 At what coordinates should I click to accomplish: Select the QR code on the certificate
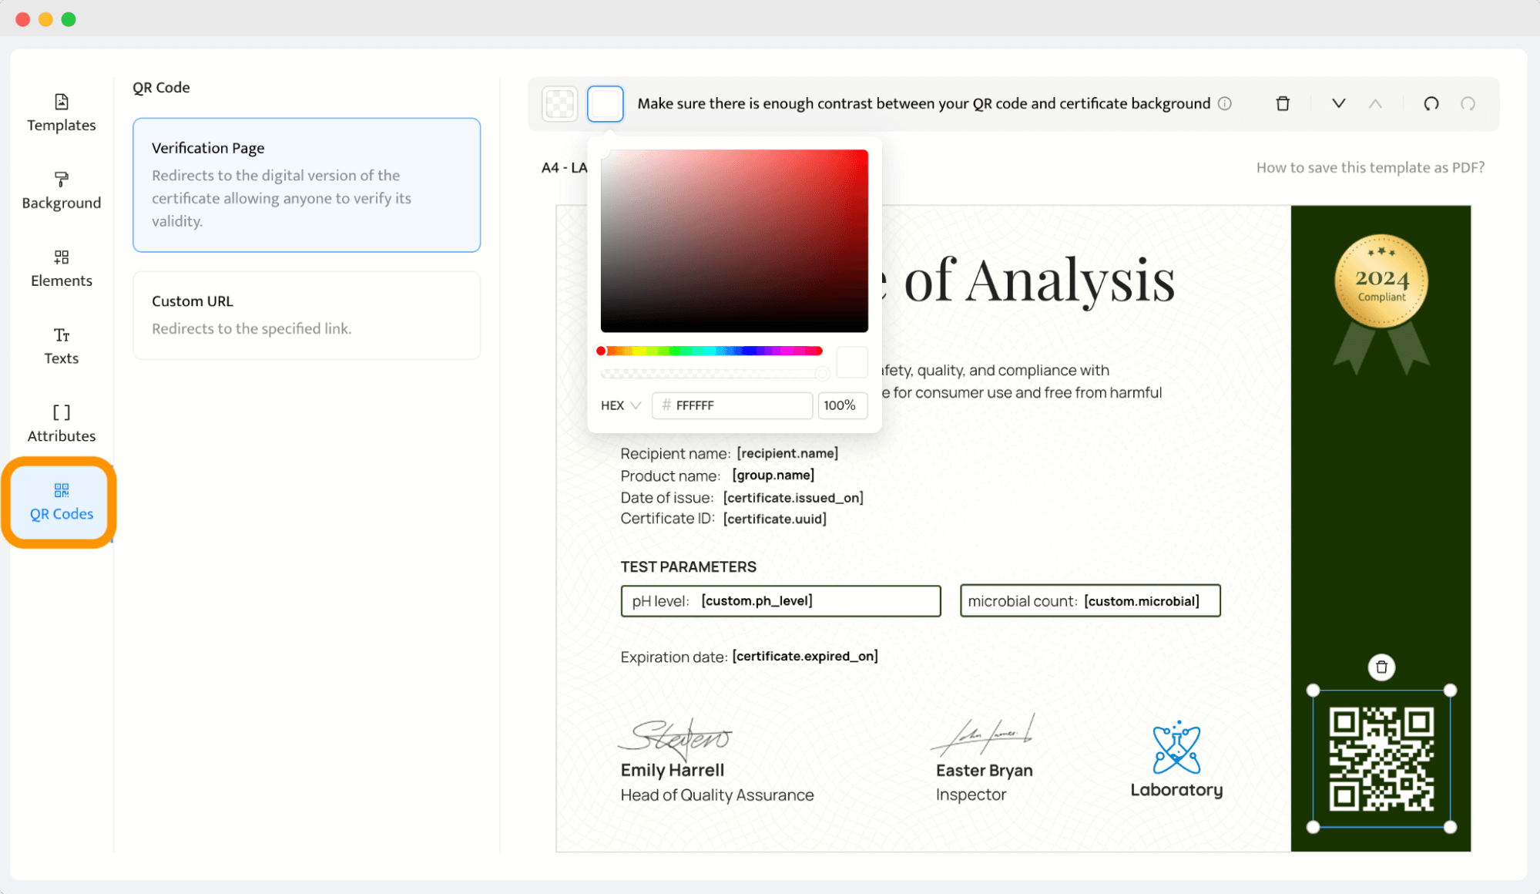pos(1381,758)
